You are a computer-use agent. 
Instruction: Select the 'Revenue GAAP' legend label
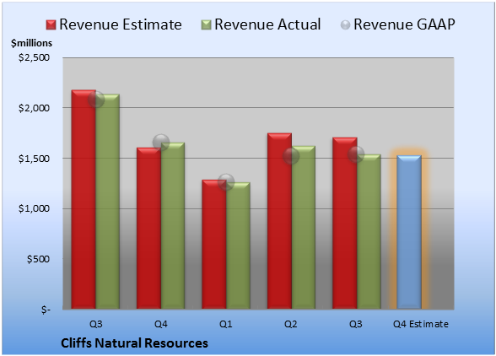pos(404,24)
